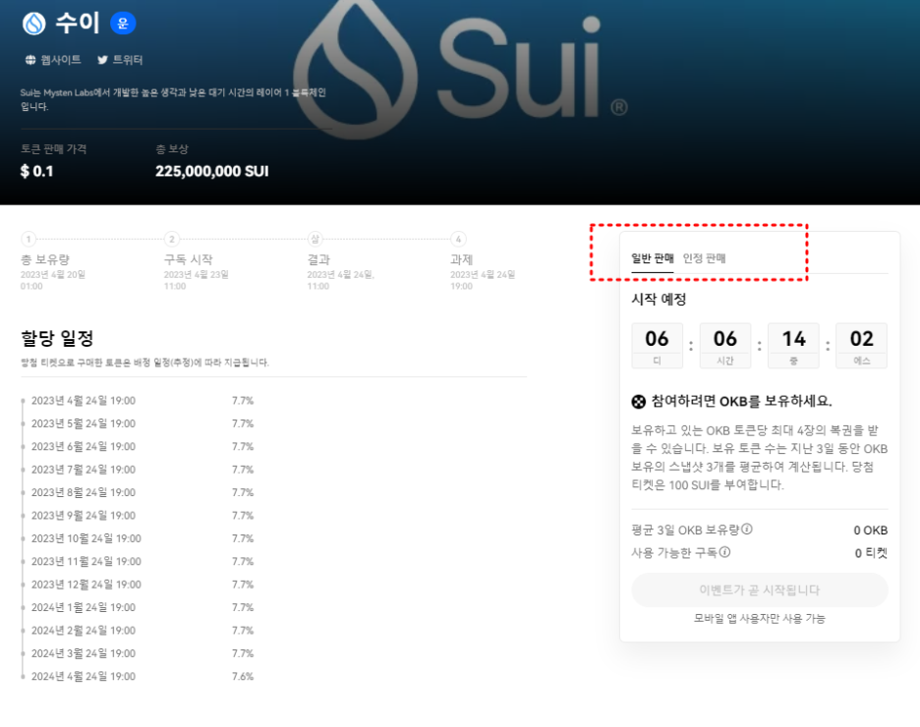
Task: Click the 2023년 10월 24일 19:00 allocation row
Action: pyautogui.click(x=138, y=538)
